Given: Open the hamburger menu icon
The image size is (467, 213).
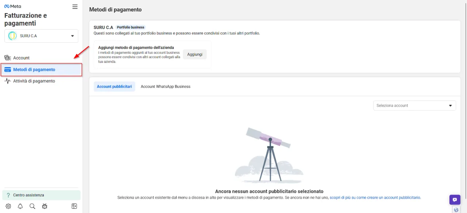Looking at the screenshot, I should pyautogui.click(x=75, y=7).
